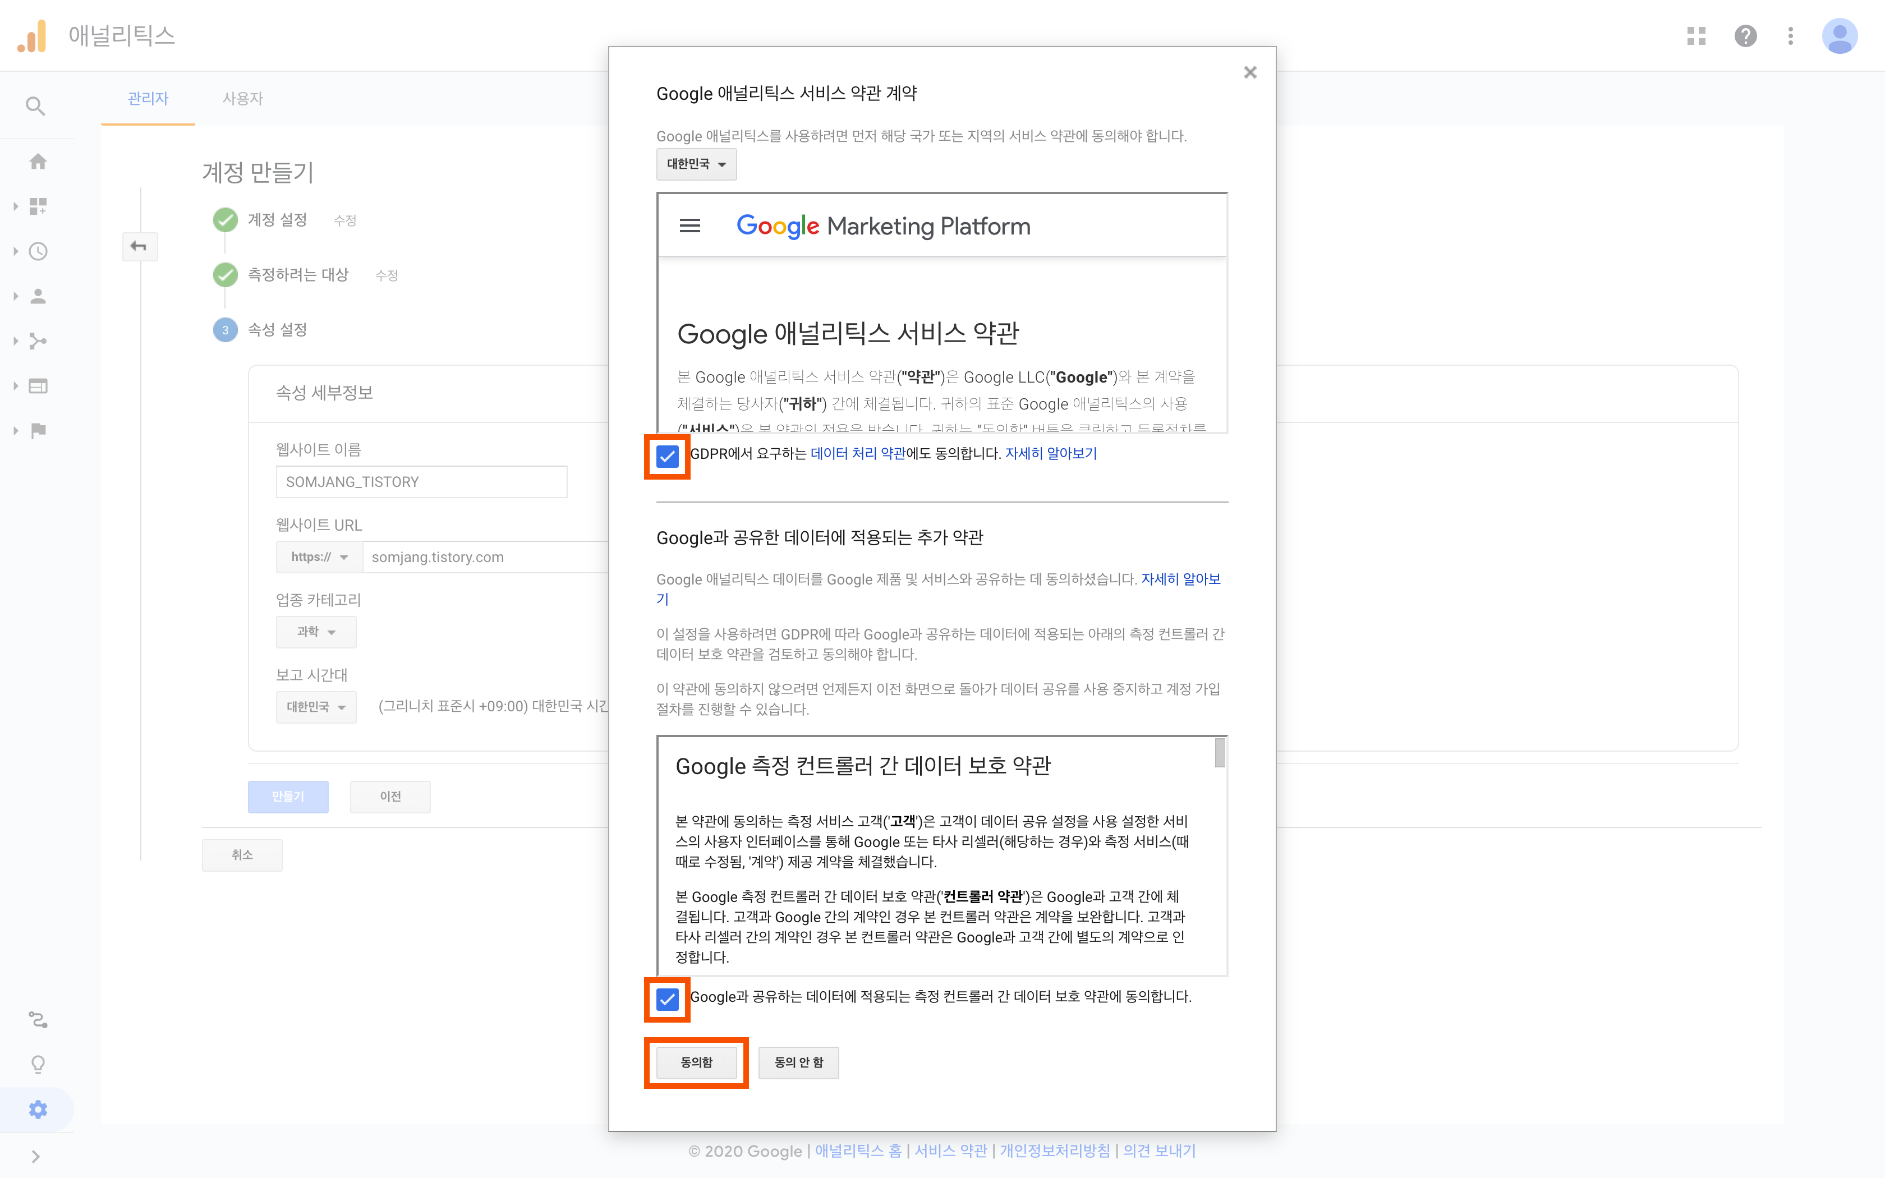
Task: Click the green check for 측정하려는 대상 step
Action: click(225, 274)
